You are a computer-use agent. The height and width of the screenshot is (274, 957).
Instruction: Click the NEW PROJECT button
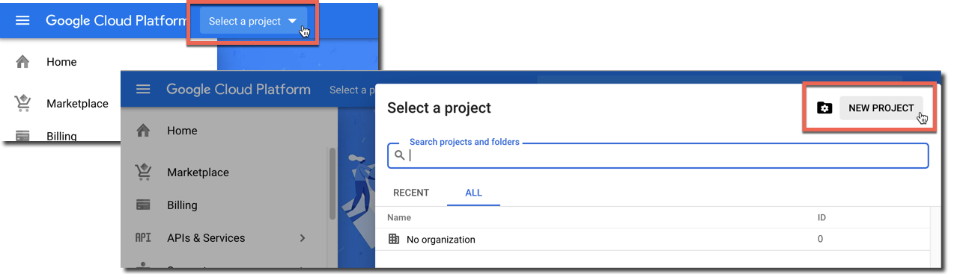tap(881, 108)
